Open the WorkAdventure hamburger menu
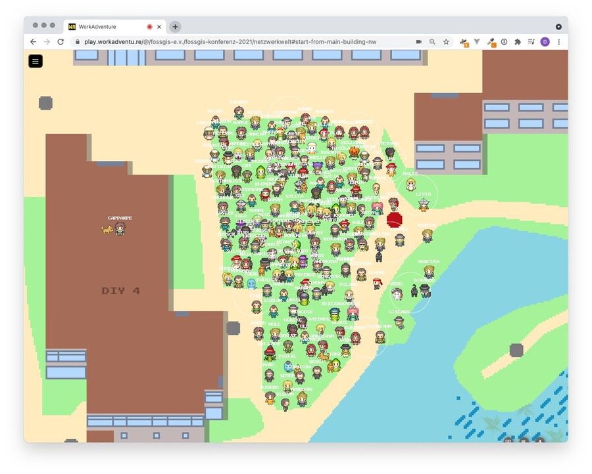 36,61
